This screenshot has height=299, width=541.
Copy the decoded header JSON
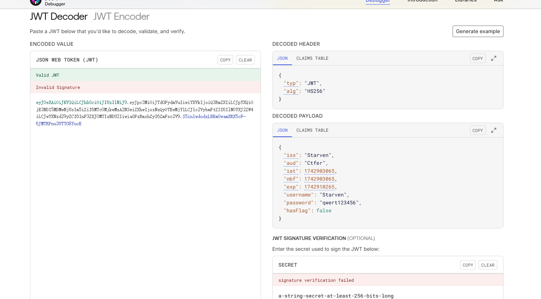(x=477, y=59)
